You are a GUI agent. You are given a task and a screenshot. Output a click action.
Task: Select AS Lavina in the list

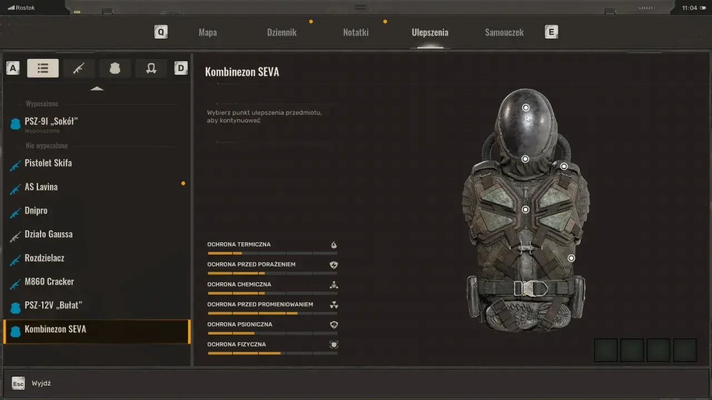[x=97, y=187]
